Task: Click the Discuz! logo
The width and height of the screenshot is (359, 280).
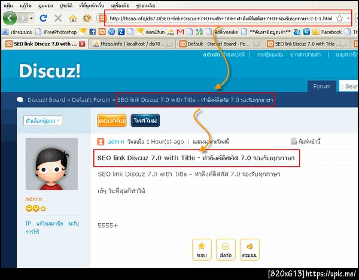Action: [x=50, y=71]
